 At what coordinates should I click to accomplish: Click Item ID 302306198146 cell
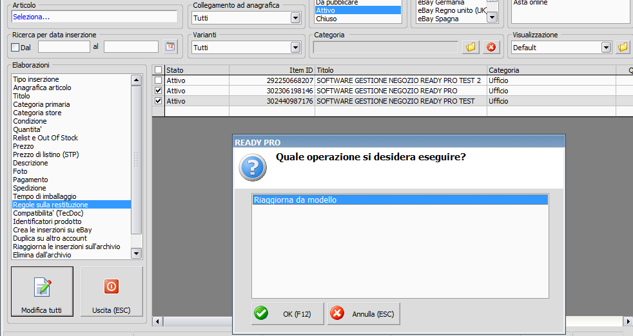272,91
